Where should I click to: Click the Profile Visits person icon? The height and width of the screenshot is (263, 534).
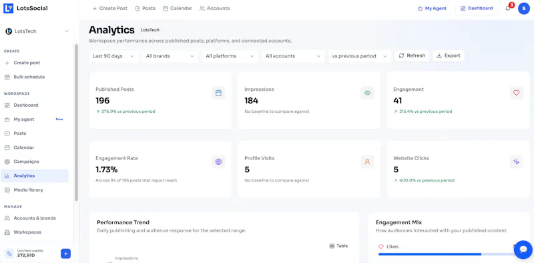[x=367, y=162]
